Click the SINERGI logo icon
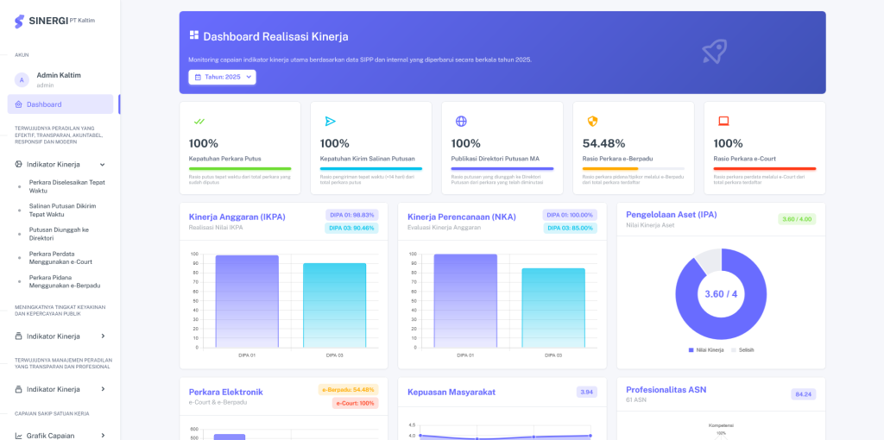Viewport: 884px width, 440px height. pyautogui.click(x=20, y=22)
